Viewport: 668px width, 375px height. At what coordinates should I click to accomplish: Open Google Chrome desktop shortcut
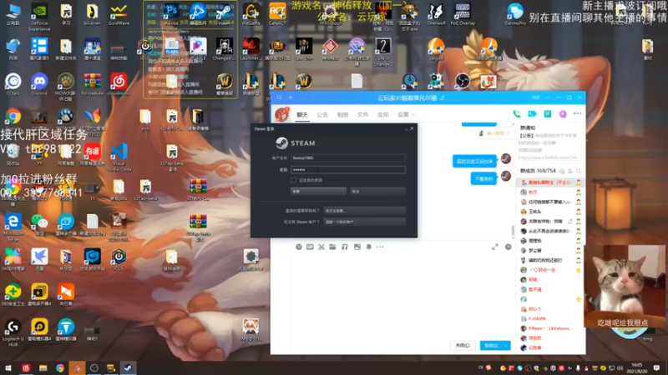point(13,119)
